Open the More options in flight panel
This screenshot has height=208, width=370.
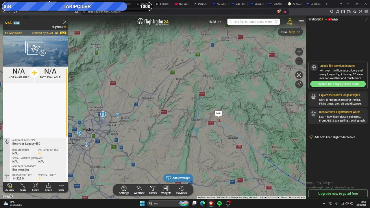61,187
